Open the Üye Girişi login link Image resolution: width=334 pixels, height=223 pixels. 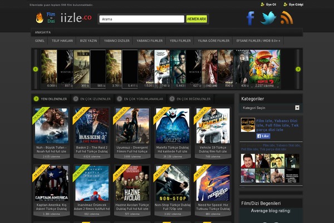[296, 4]
